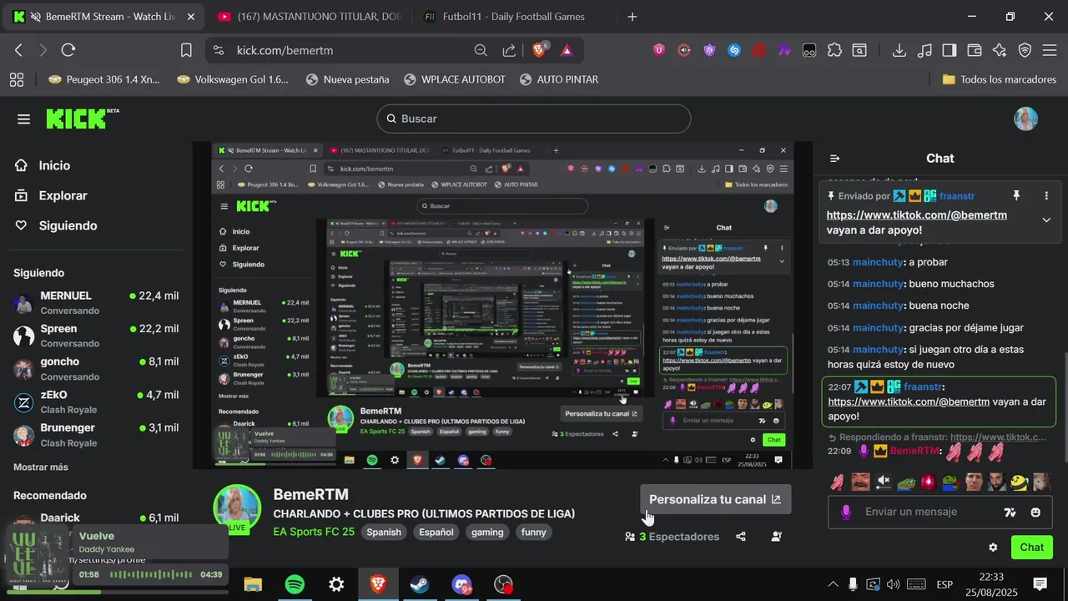Click the zoom magnifier in address bar
Viewport: 1068px width, 601px height.
point(481,50)
